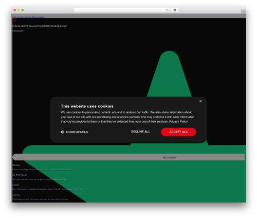Click the 'This website uses cookies' heading
The width and height of the screenshot is (257, 218).
coord(87,106)
